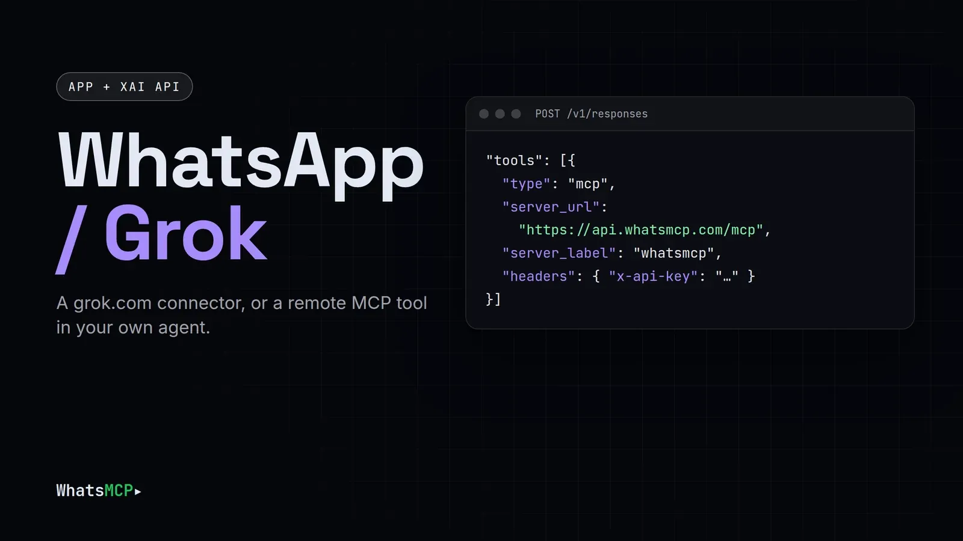Click the "x-api-key" string in code
Image resolution: width=963 pixels, height=541 pixels.
pyautogui.click(x=653, y=276)
